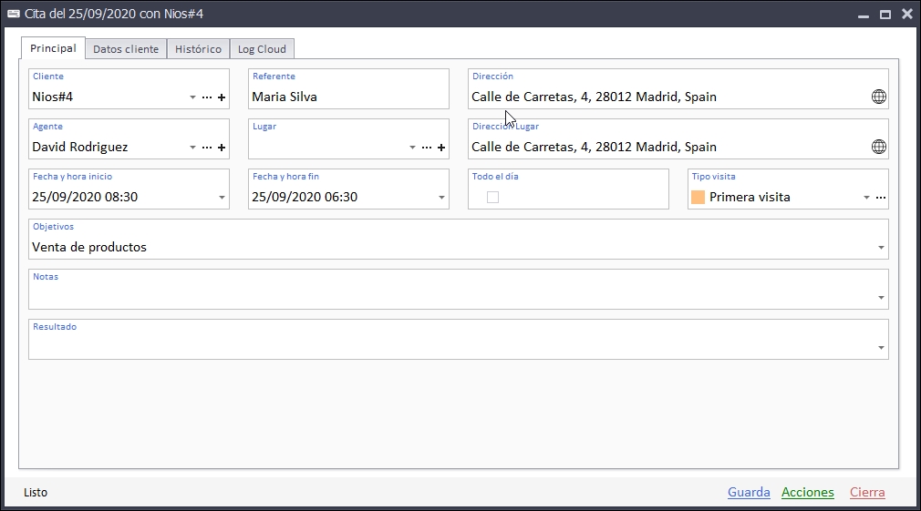Viewport: 921px width, 511px height.
Task: Expand the Tipo visita dropdown arrow
Action: coord(866,198)
